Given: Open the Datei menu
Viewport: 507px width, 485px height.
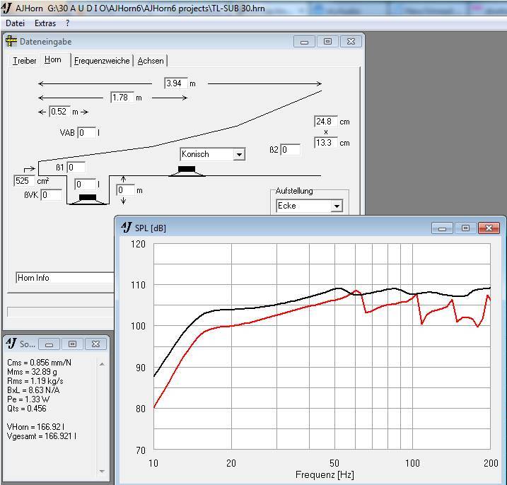Looking at the screenshot, I should tap(15, 23).
